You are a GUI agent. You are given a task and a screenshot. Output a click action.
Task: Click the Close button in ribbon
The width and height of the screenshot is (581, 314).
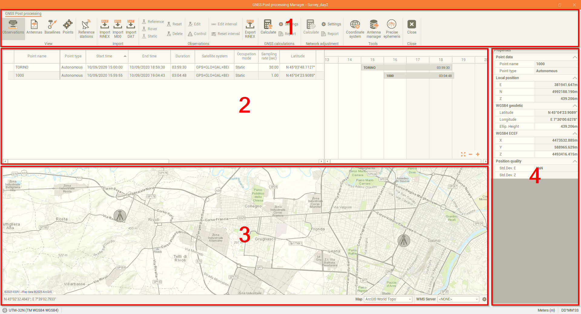click(x=411, y=27)
